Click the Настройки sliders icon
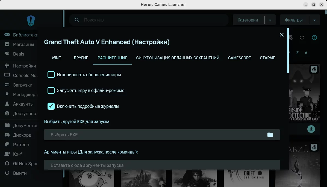The height and width of the screenshot is (187, 327). [x=7, y=66]
